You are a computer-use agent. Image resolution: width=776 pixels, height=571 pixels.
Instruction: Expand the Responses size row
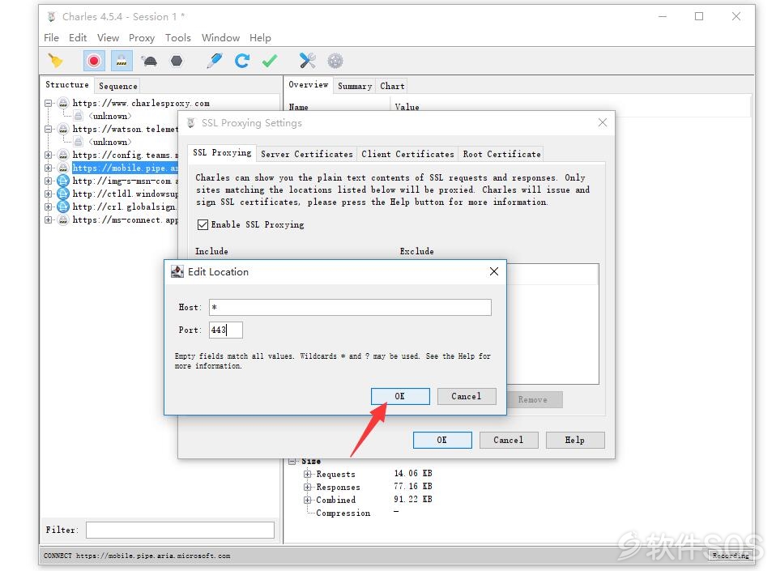tap(307, 487)
